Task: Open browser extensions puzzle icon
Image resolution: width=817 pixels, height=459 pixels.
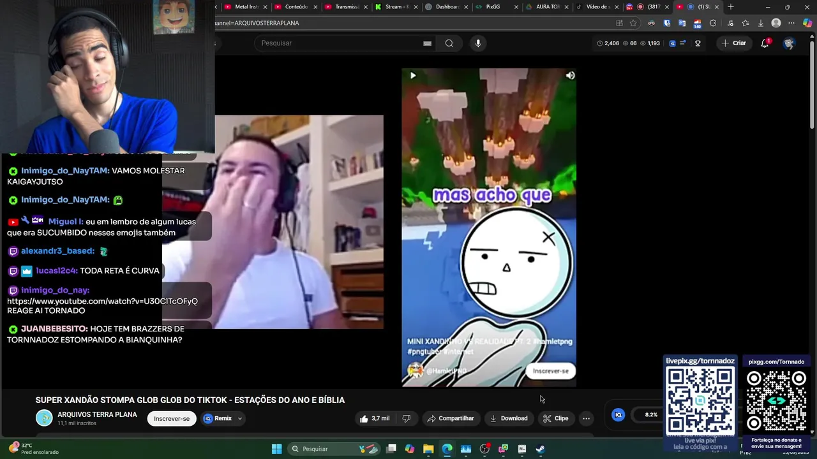Action: point(713,23)
